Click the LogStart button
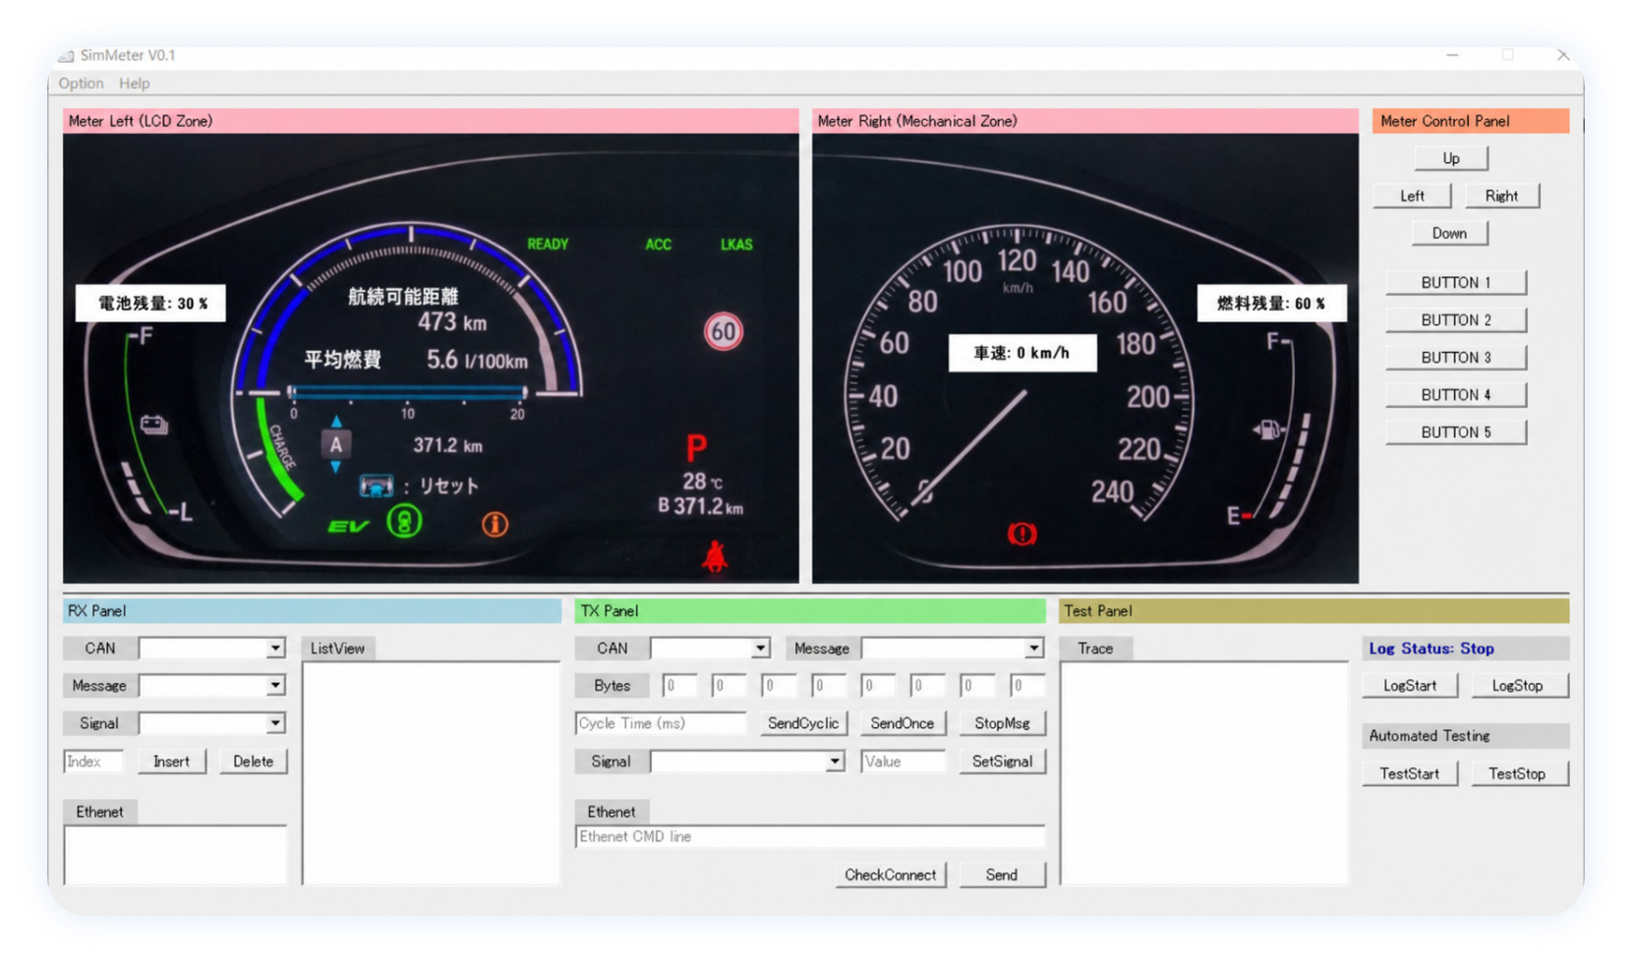The width and height of the screenshot is (1632, 963). click(1410, 686)
